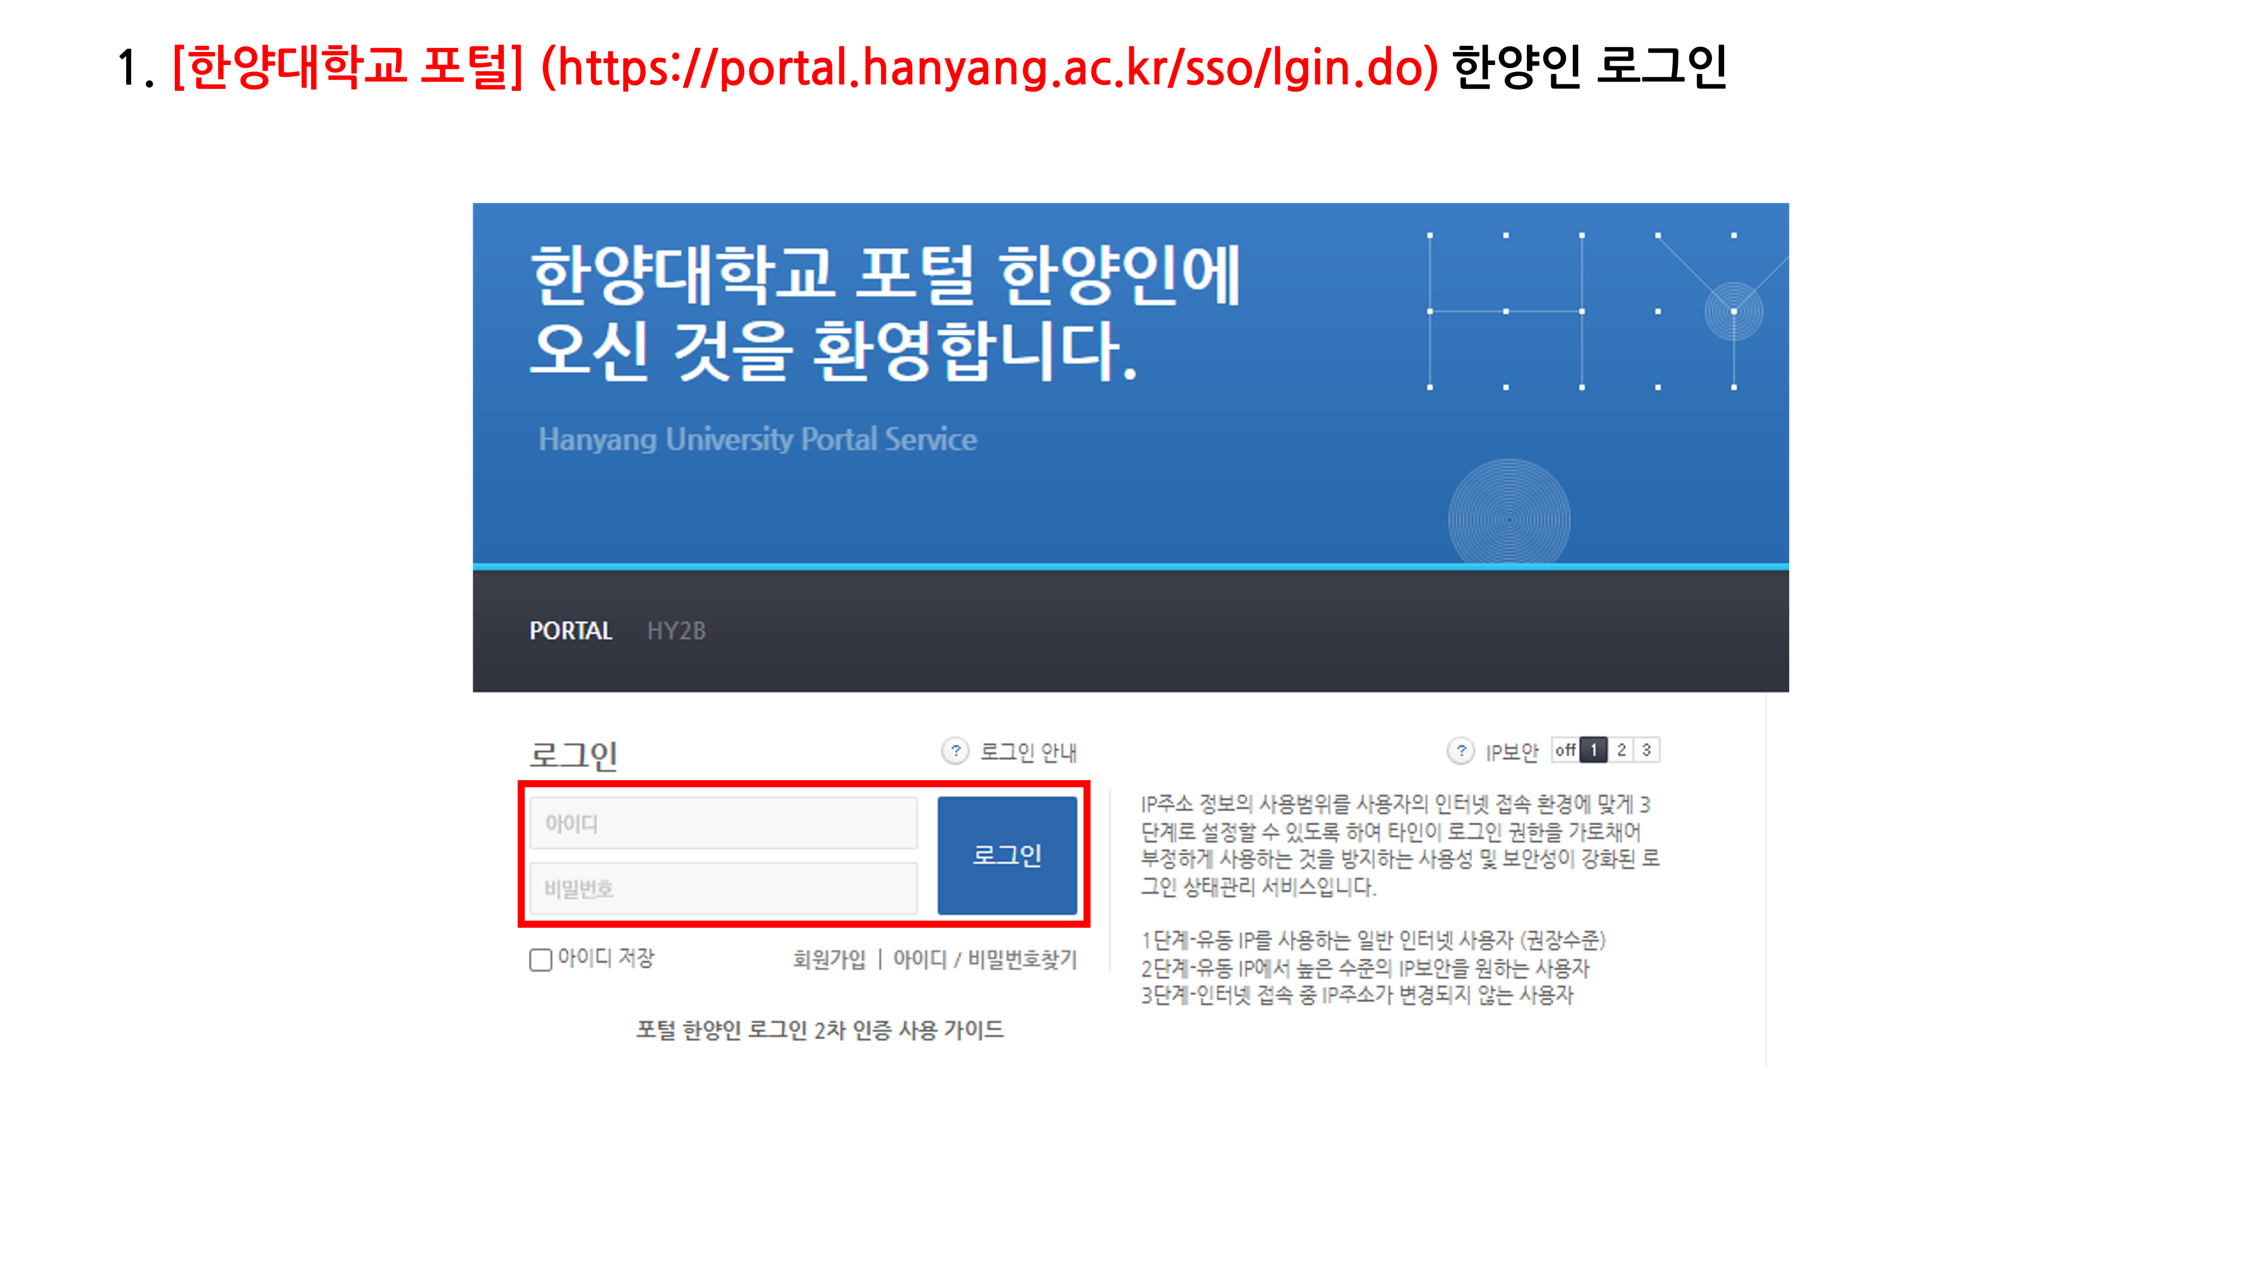The width and height of the screenshot is (2262, 1272).
Task: Set IP보안 level to off
Action: point(1565,750)
